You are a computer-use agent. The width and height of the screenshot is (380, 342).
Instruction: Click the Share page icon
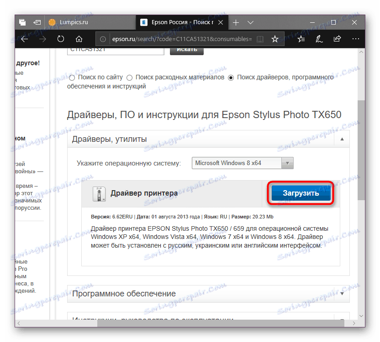[x=337, y=39]
